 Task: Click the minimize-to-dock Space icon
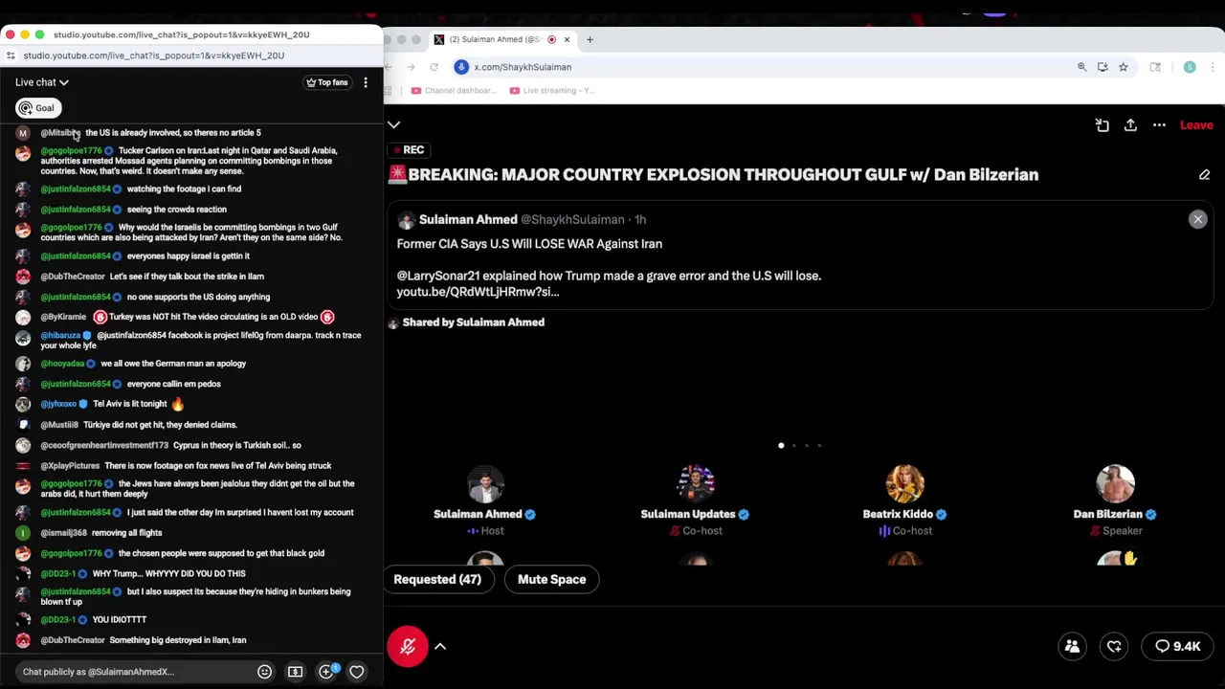tap(1102, 125)
